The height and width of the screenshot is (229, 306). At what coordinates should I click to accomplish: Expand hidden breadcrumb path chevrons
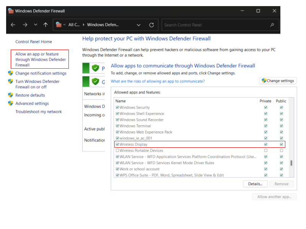64,25
